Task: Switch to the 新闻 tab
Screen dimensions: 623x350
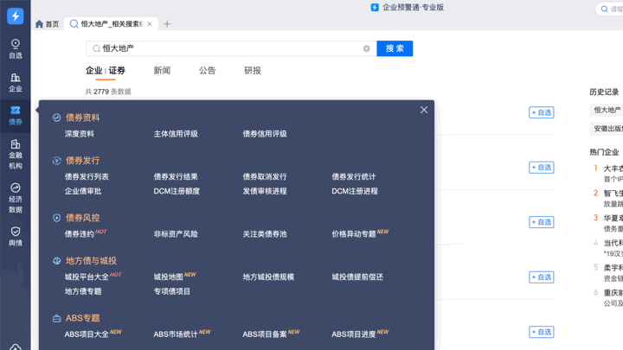Action: click(x=162, y=71)
